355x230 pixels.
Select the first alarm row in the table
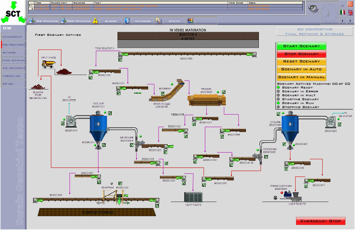(166, 6)
